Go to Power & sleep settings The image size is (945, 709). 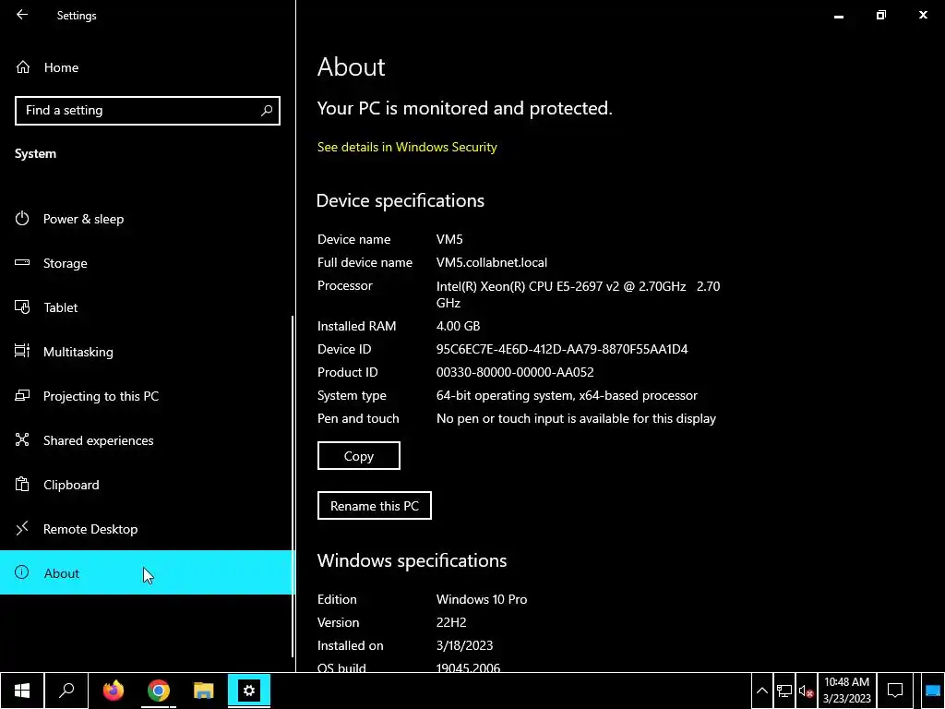(147, 218)
